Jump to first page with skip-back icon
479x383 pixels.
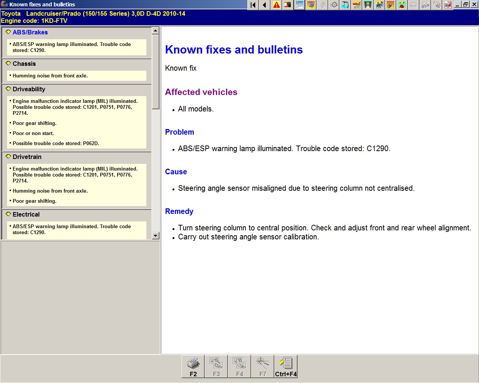coord(253,5)
